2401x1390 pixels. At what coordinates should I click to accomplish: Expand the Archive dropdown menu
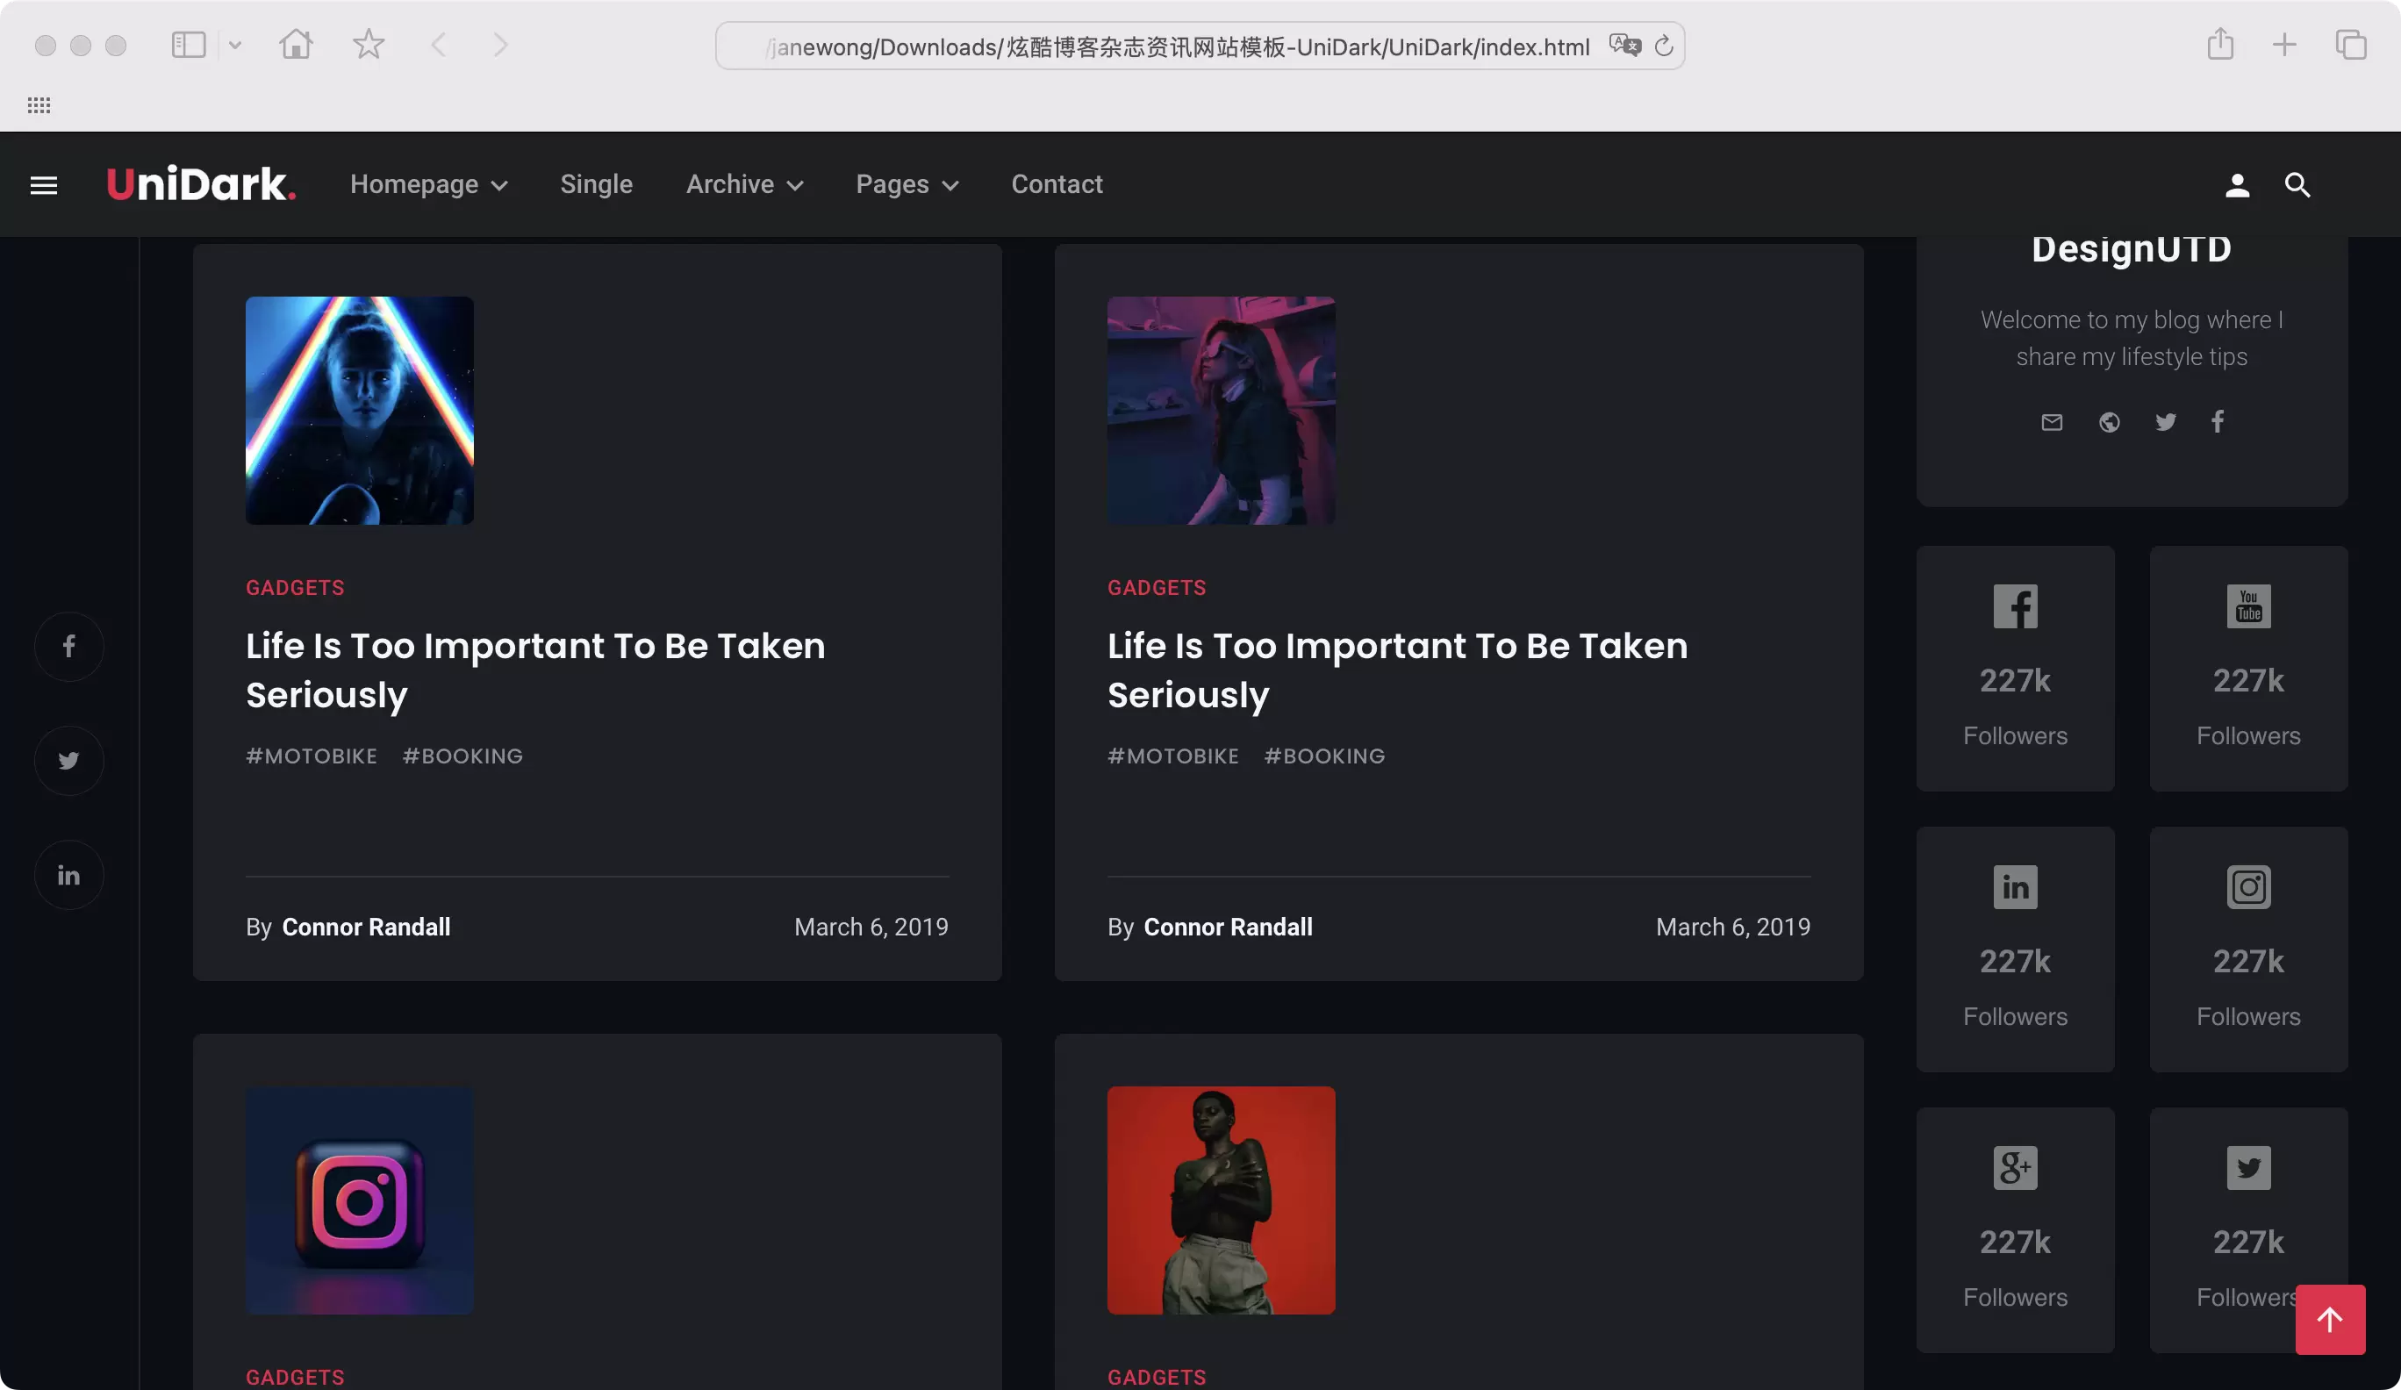point(743,183)
